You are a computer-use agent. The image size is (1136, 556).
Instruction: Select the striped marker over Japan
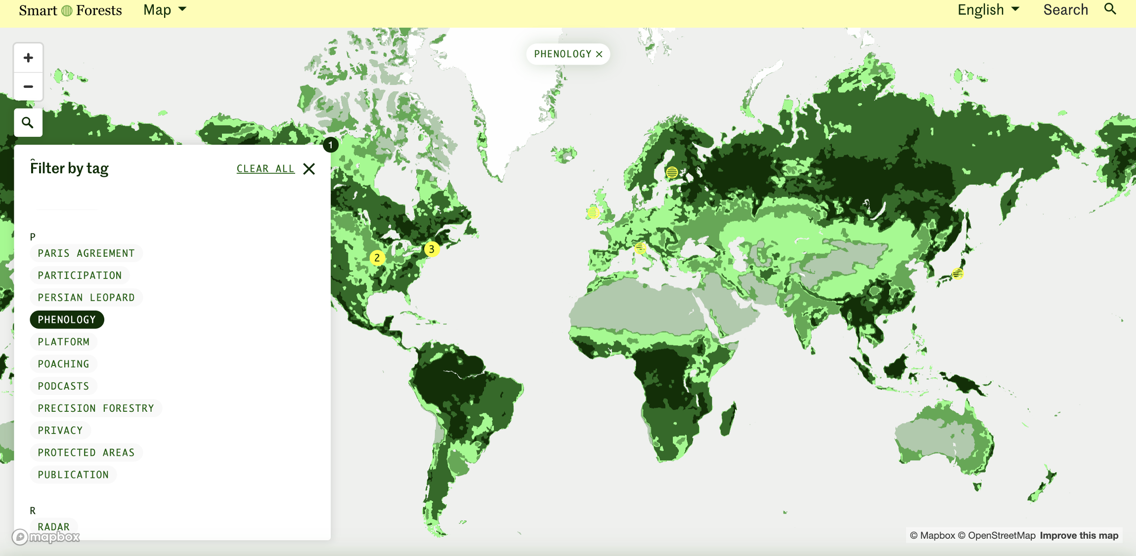tap(958, 274)
